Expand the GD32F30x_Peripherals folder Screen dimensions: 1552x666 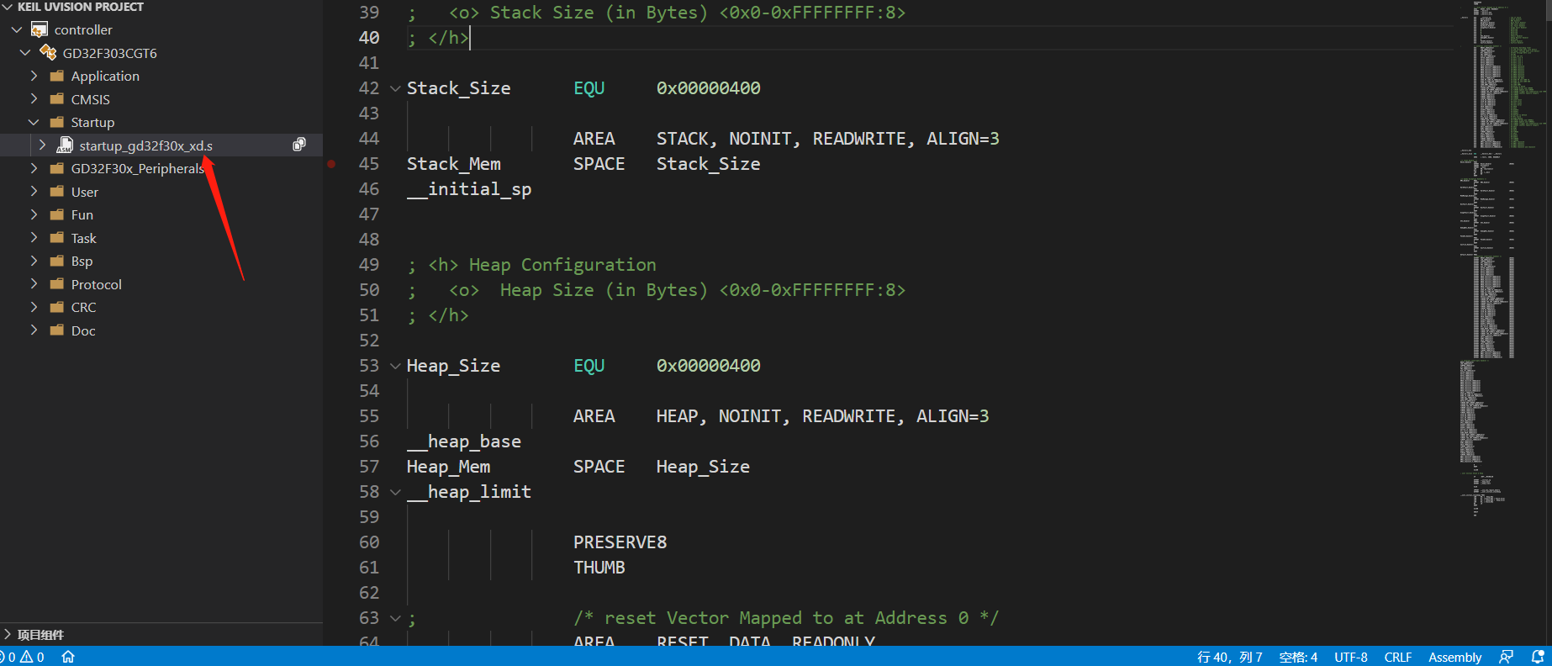point(34,169)
